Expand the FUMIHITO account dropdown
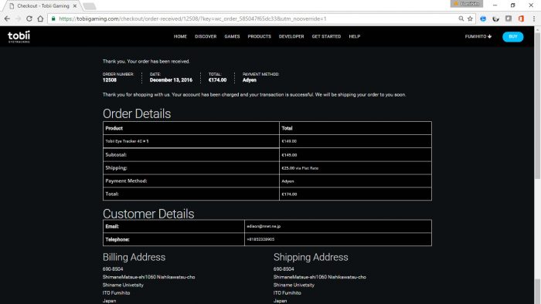This screenshot has height=304, width=541. (x=478, y=36)
